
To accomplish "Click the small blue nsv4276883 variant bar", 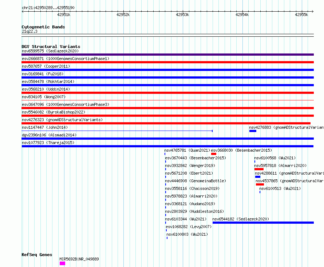I will click(253, 131).
